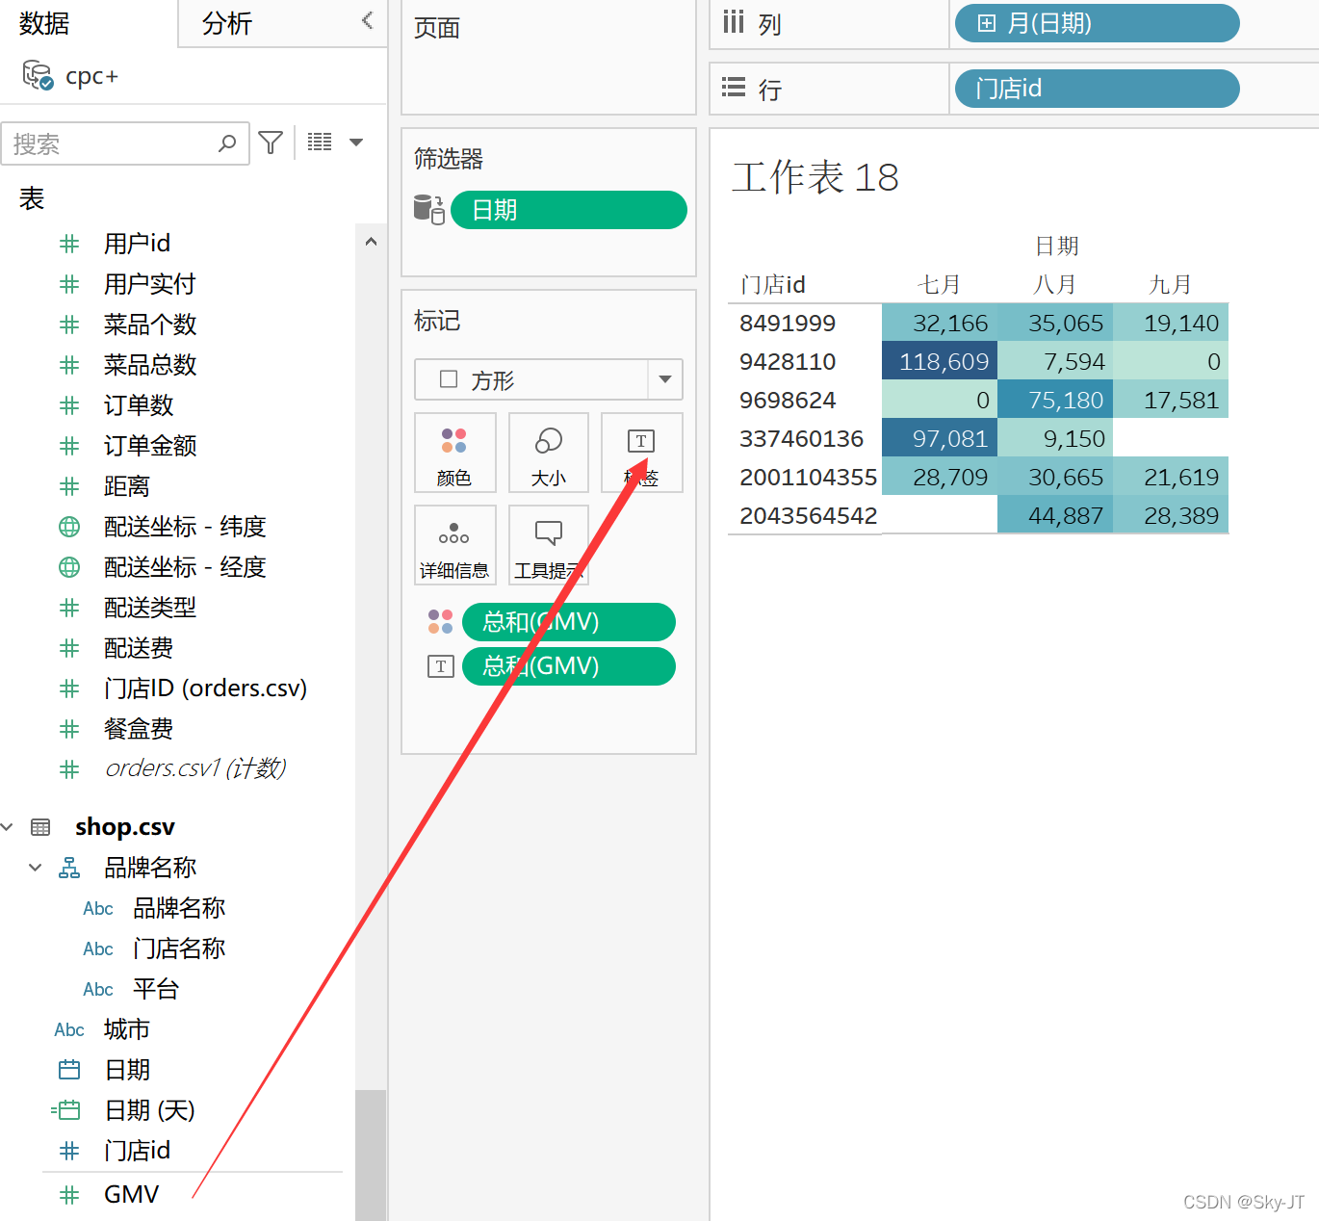Select the color 总和(GMV) pill
Viewport: 1319px width, 1221px height.
[x=568, y=622]
